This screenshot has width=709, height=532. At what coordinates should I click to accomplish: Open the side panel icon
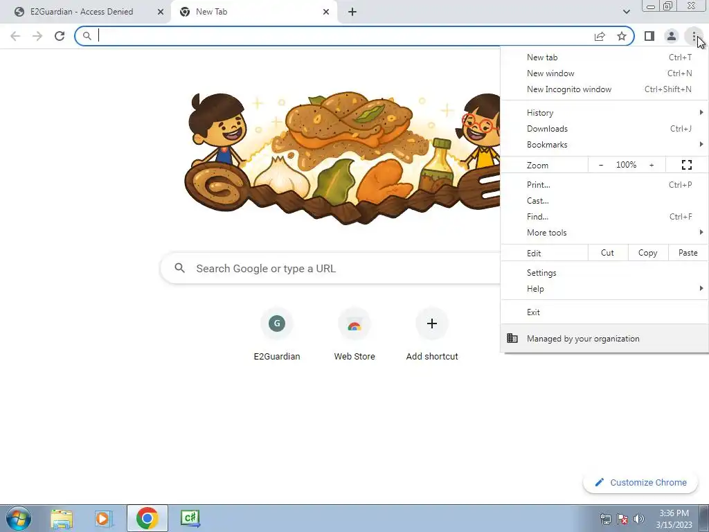(x=649, y=36)
